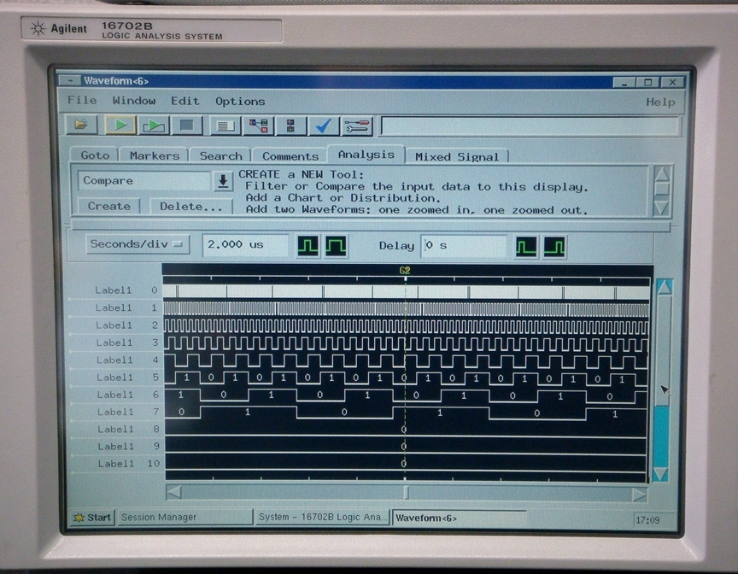This screenshot has width=738, height=574.
Task: Open the Waveform<6> window menu button
Action: [70, 80]
